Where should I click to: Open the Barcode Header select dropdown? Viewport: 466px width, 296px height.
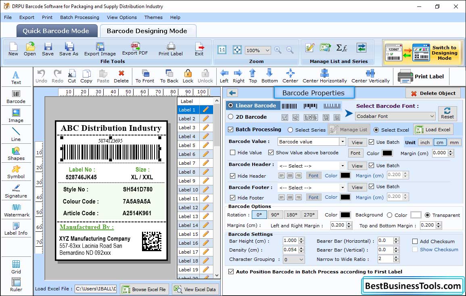tap(343, 166)
